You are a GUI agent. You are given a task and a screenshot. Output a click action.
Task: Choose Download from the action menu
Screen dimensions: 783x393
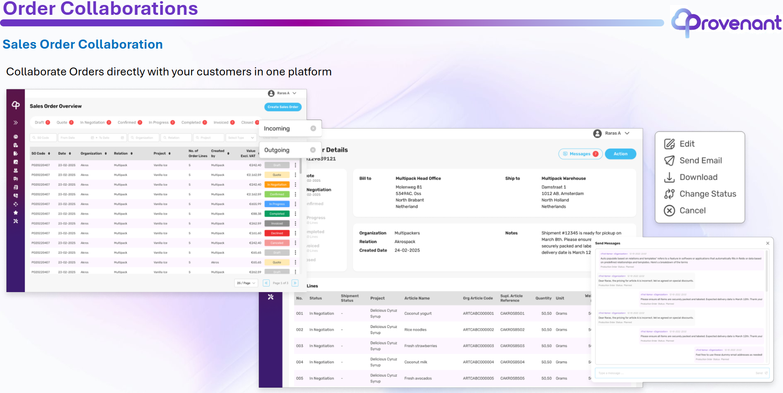click(691, 177)
